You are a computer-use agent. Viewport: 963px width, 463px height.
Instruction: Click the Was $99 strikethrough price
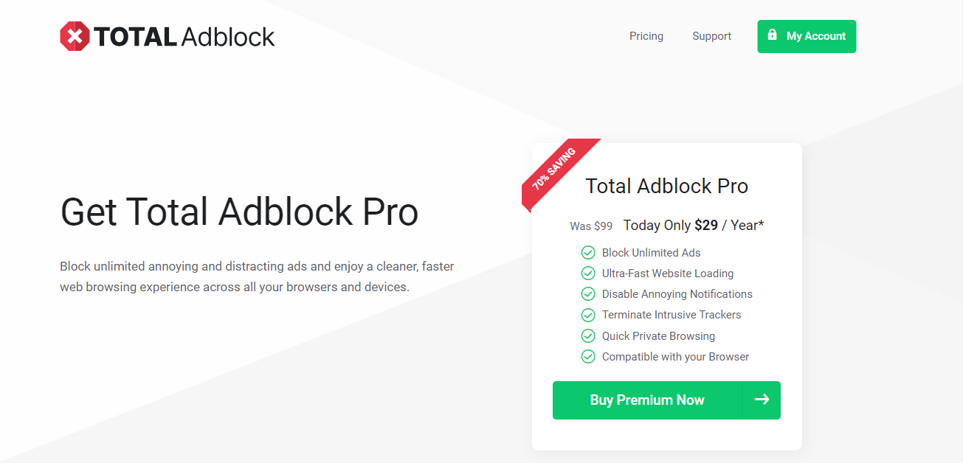tap(590, 226)
